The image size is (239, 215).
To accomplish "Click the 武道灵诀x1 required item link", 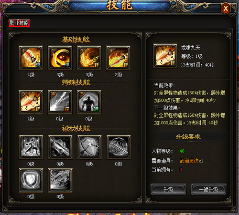I will point(191,161).
